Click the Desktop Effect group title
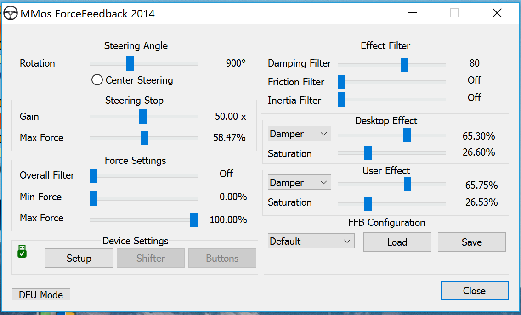The width and height of the screenshot is (521, 315). tap(386, 120)
